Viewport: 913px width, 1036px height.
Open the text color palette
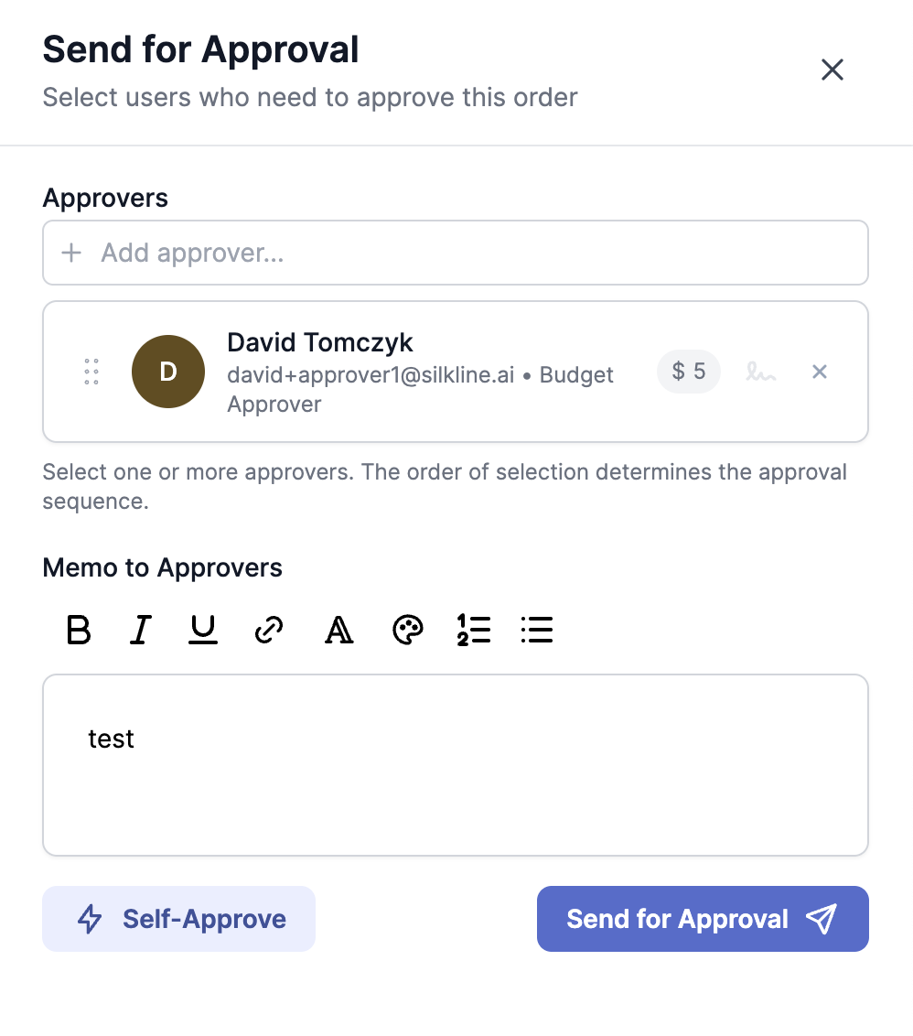tap(407, 630)
